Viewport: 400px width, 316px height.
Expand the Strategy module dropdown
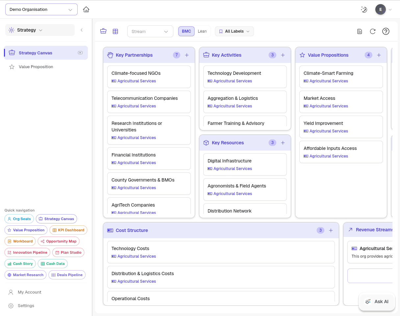click(x=40, y=30)
